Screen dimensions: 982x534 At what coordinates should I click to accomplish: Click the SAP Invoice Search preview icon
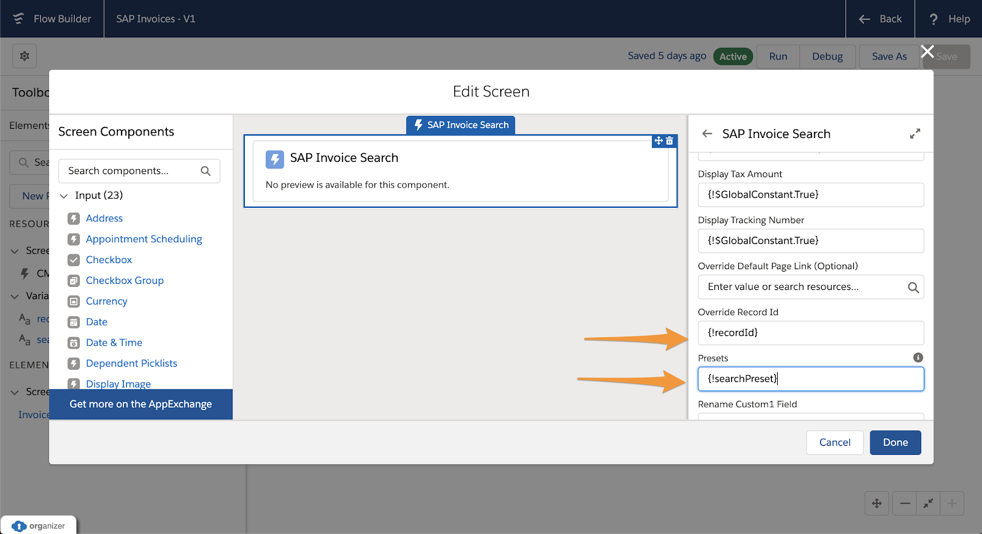[275, 159]
